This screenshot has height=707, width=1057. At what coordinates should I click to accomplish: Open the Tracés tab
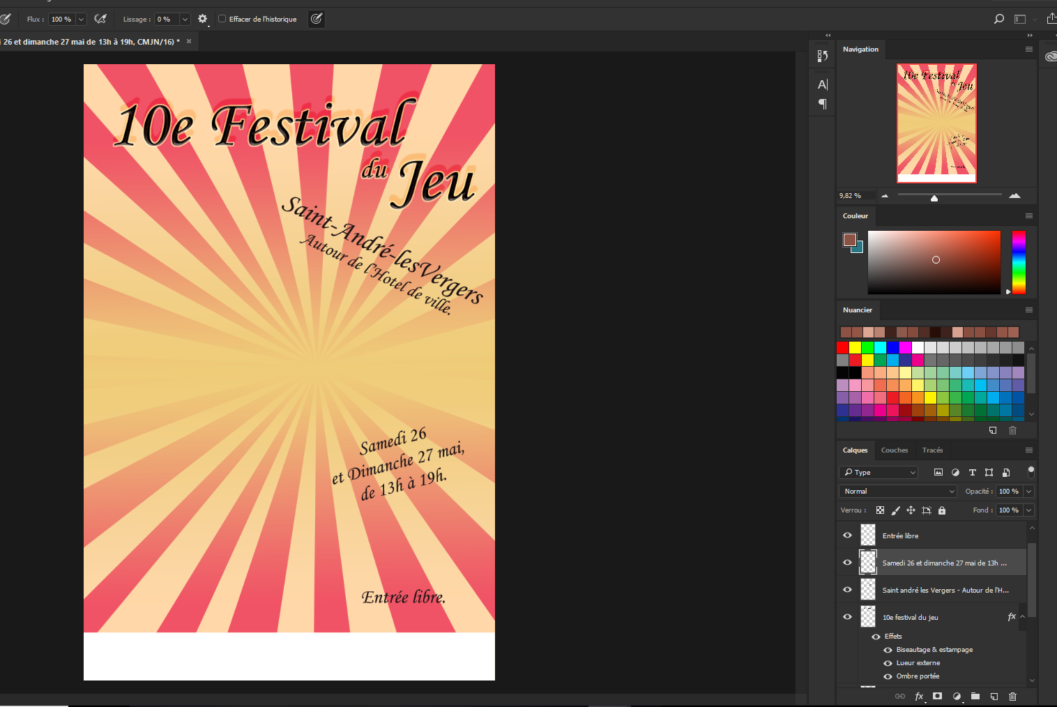tap(932, 450)
